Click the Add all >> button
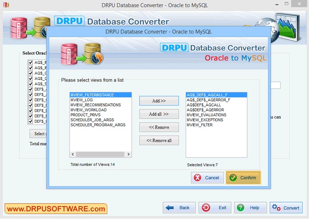This screenshot has height=219, width=309. (x=159, y=114)
